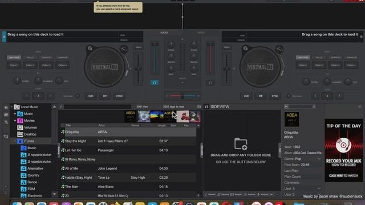This screenshot has width=365, height=205.
Task: Open the browser options icon beside tags counter
Action: pos(199,106)
